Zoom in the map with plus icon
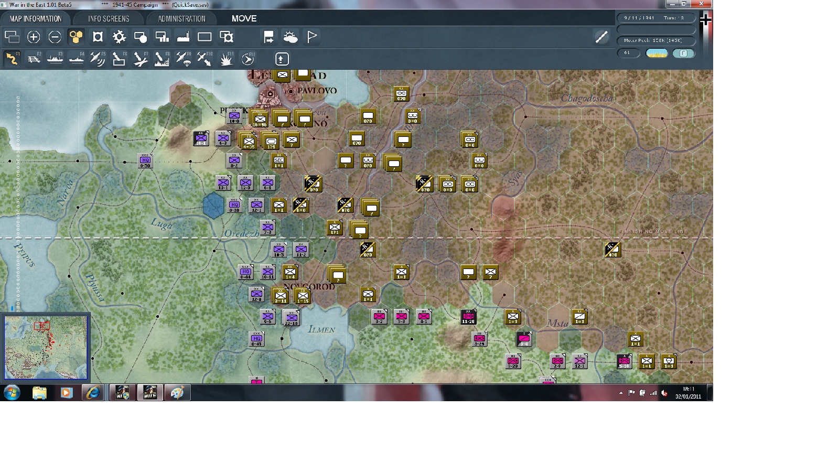 (x=34, y=37)
